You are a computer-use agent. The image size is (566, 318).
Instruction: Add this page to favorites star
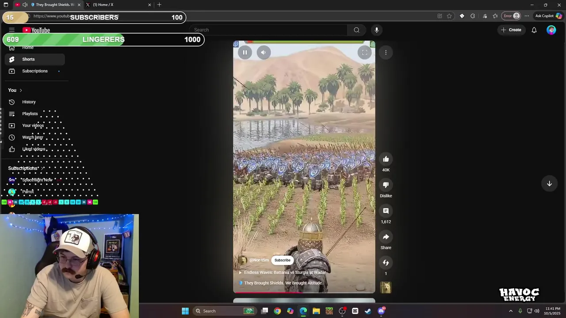(x=449, y=16)
